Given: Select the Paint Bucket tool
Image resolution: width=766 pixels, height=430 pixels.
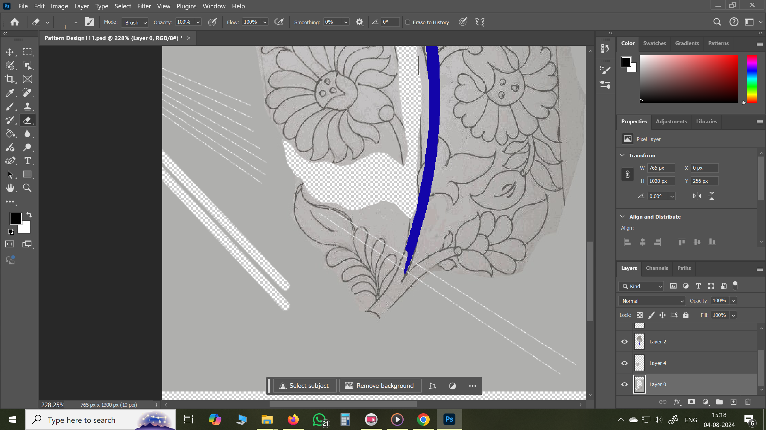Looking at the screenshot, I should pyautogui.click(x=10, y=133).
